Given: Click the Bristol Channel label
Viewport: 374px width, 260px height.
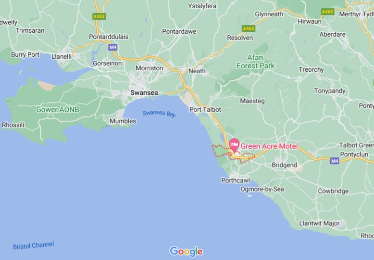Looking at the screenshot, I should coord(33,246).
